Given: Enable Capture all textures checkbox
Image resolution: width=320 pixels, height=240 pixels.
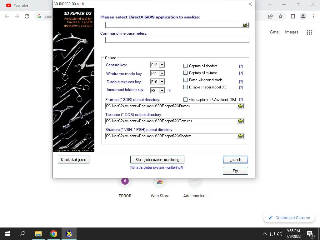Looking at the screenshot, I should 185,72.
